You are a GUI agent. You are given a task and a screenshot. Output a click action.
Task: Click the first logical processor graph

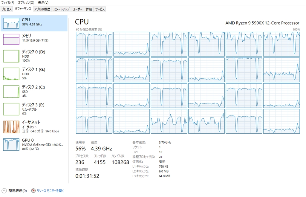click(94, 44)
